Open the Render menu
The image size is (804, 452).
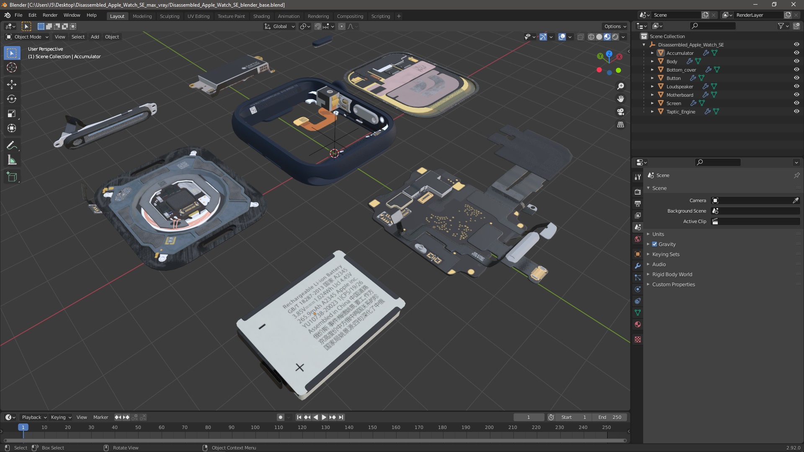[x=50, y=15]
